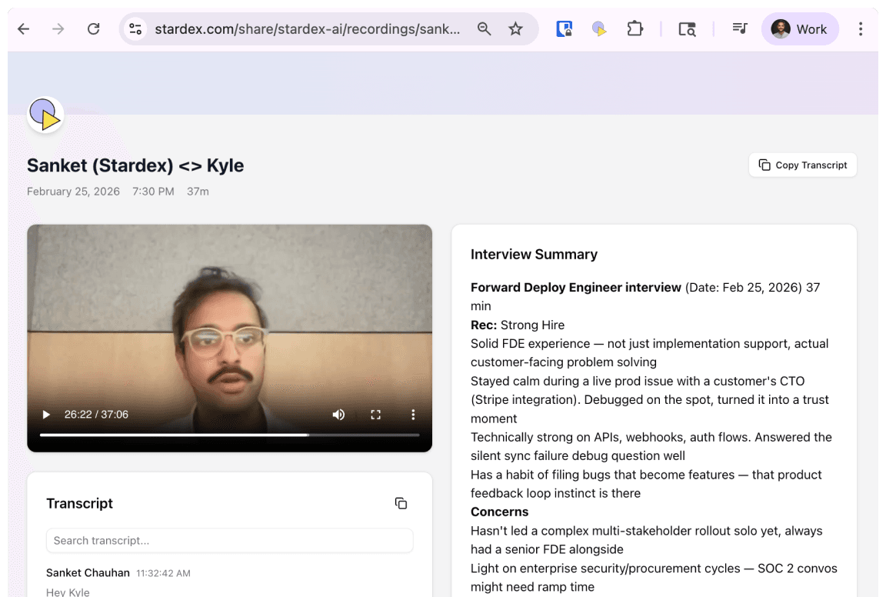886x597 pixels.
Task: Open the Work profile menu
Action: (800, 28)
